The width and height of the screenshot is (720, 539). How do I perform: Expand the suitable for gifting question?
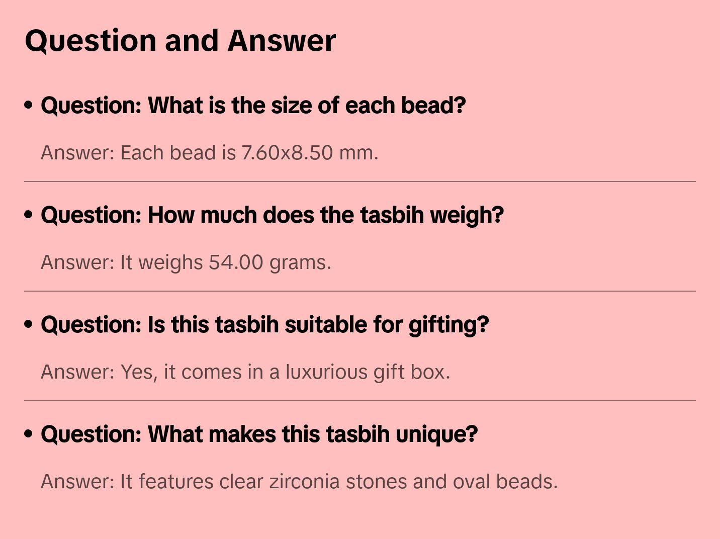coord(264,325)
